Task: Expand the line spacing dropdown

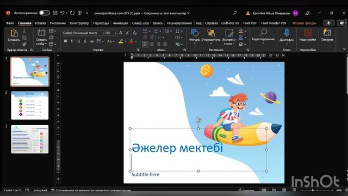Action: (171, 31)
